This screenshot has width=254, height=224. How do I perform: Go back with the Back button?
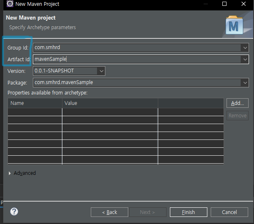coord(110,212)
